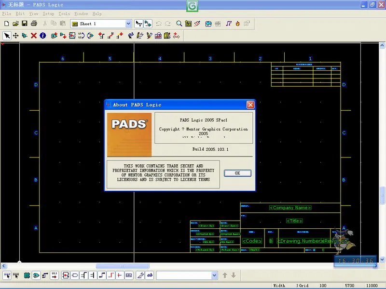Toggle the drafting items filter button
The image size is (386, 289).
click(x=140, y=276)
